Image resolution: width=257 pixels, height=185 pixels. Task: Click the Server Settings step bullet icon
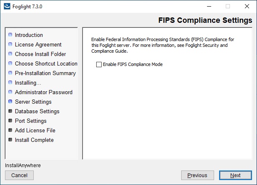point(10,101)
